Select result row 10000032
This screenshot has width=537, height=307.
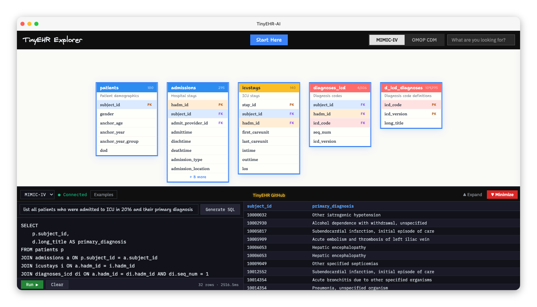point(382,215)
